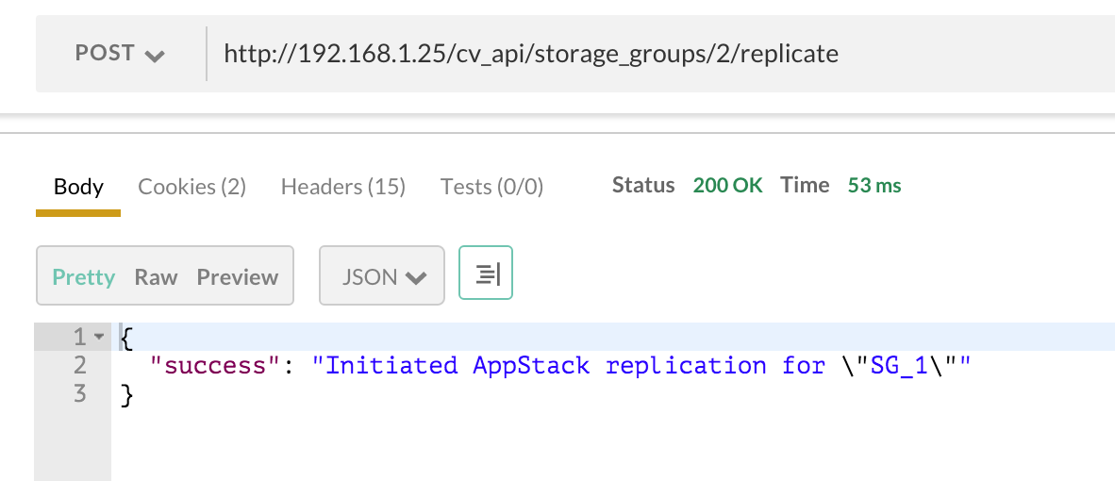
Task: Click the 200 OK status text
Action: [727, 185]
